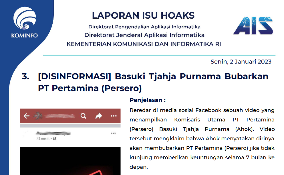Click "Direktorat Jenderal Aplikasi Informatika" line

click(x=144, y=35)
